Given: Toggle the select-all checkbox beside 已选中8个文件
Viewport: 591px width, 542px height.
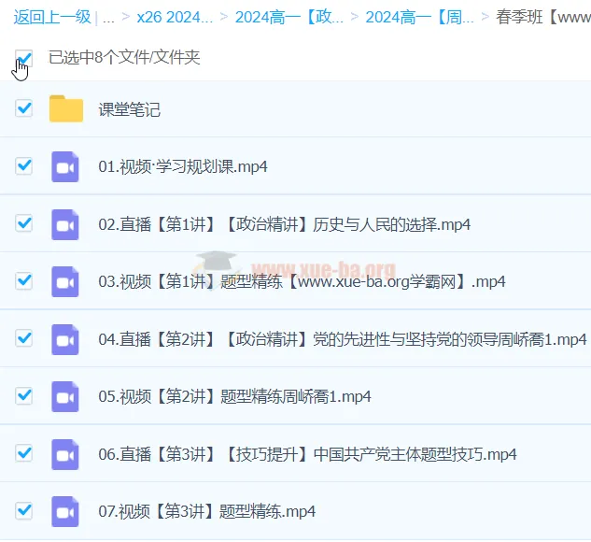Looking at the screenshot, I should coord(24,58).
